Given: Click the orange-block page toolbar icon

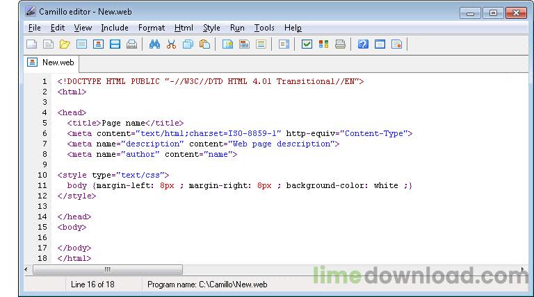Looking at the screenshot, I should click(98, 44).
